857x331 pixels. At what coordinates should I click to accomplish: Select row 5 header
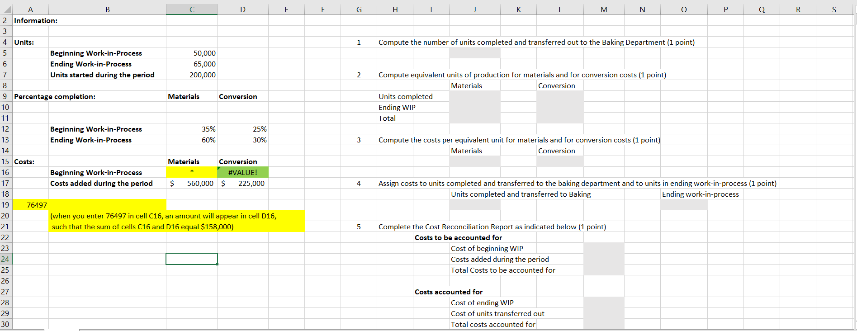tap(6, 53)
